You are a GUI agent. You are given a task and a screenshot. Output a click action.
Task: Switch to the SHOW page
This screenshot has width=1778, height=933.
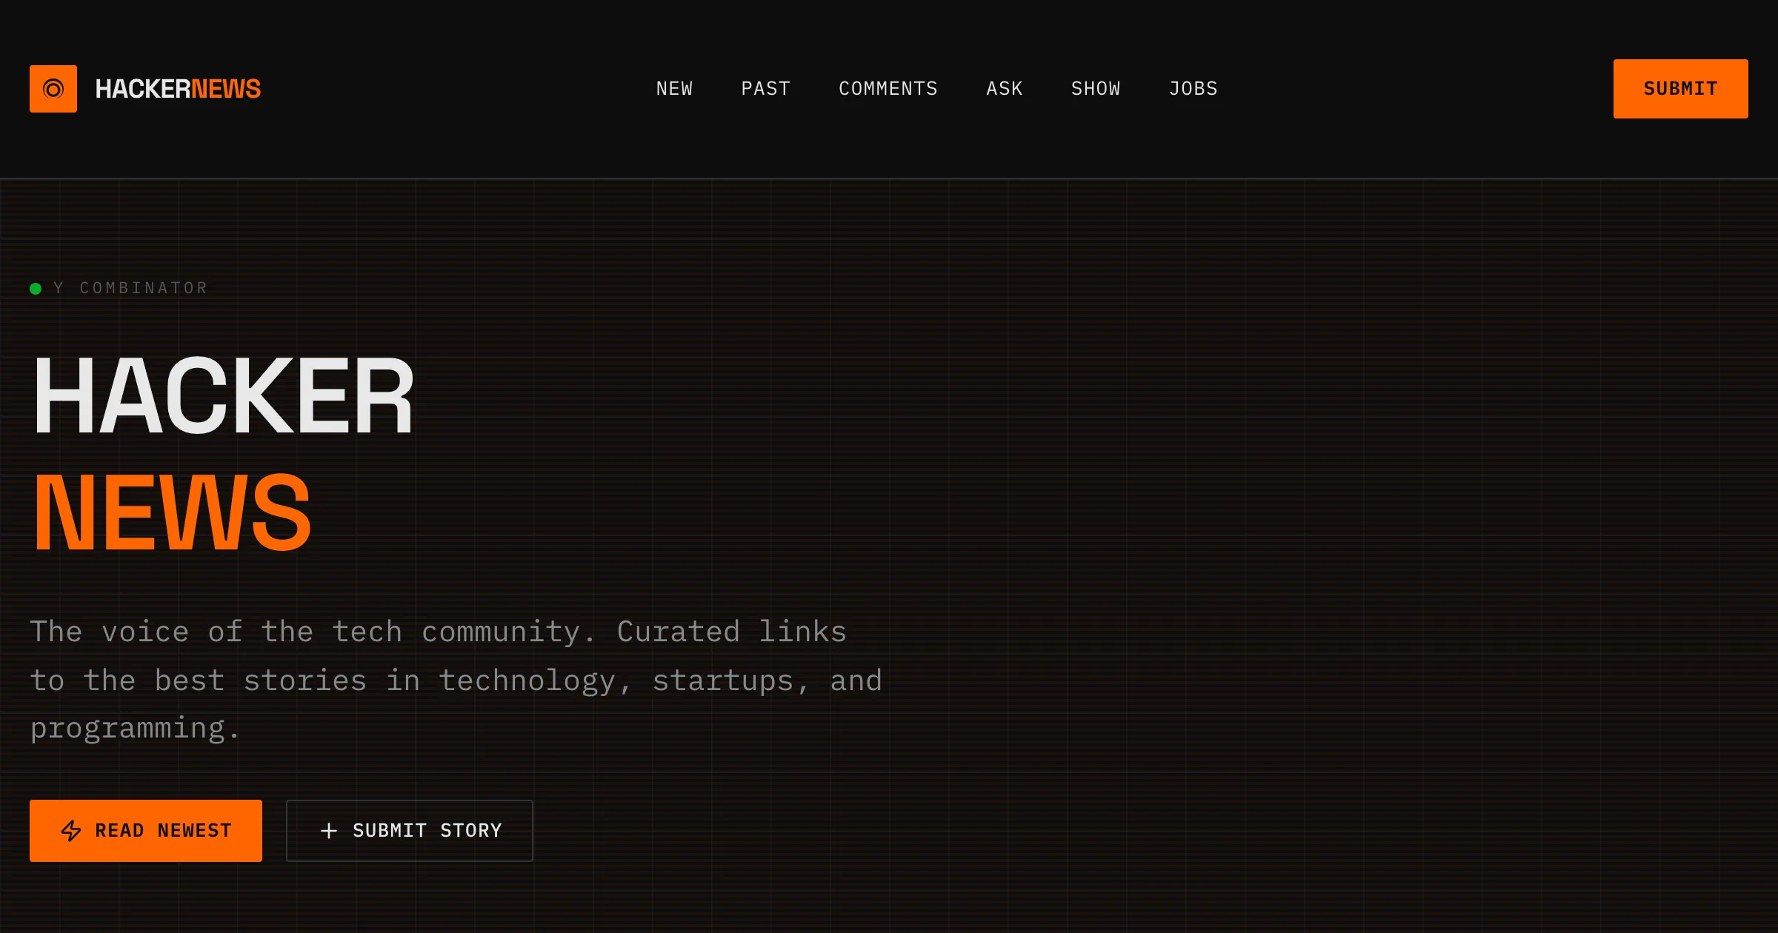(1096, 89)
